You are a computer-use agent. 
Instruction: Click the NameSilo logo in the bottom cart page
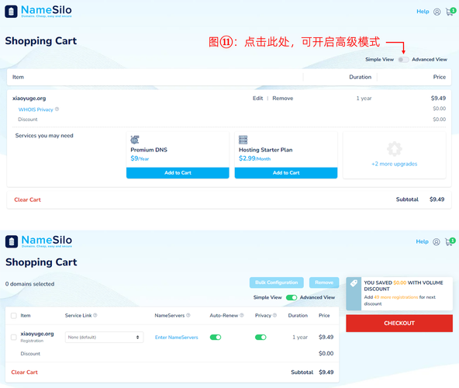(39, 241)
